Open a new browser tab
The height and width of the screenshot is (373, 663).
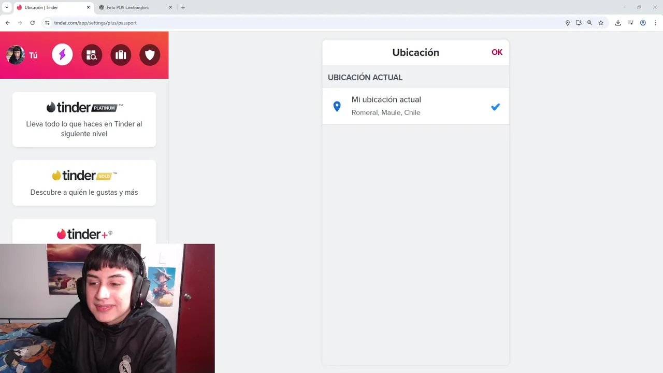(183, 7)
